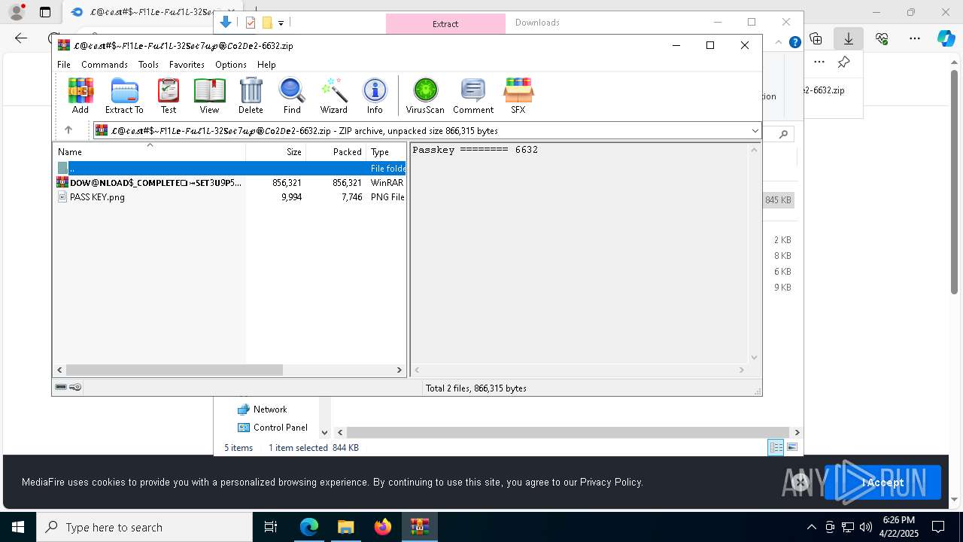Open the Copilot icon in Edge
The image size is (963, 542).
946,38
